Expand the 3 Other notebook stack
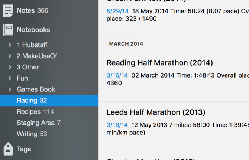Image resolution: width=249 pixels, height=160 pixels. pyautogui.click(x=10, y=67)
